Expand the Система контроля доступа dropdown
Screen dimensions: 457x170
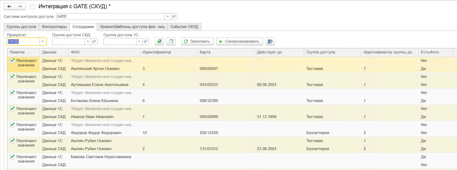coord(168,16)
